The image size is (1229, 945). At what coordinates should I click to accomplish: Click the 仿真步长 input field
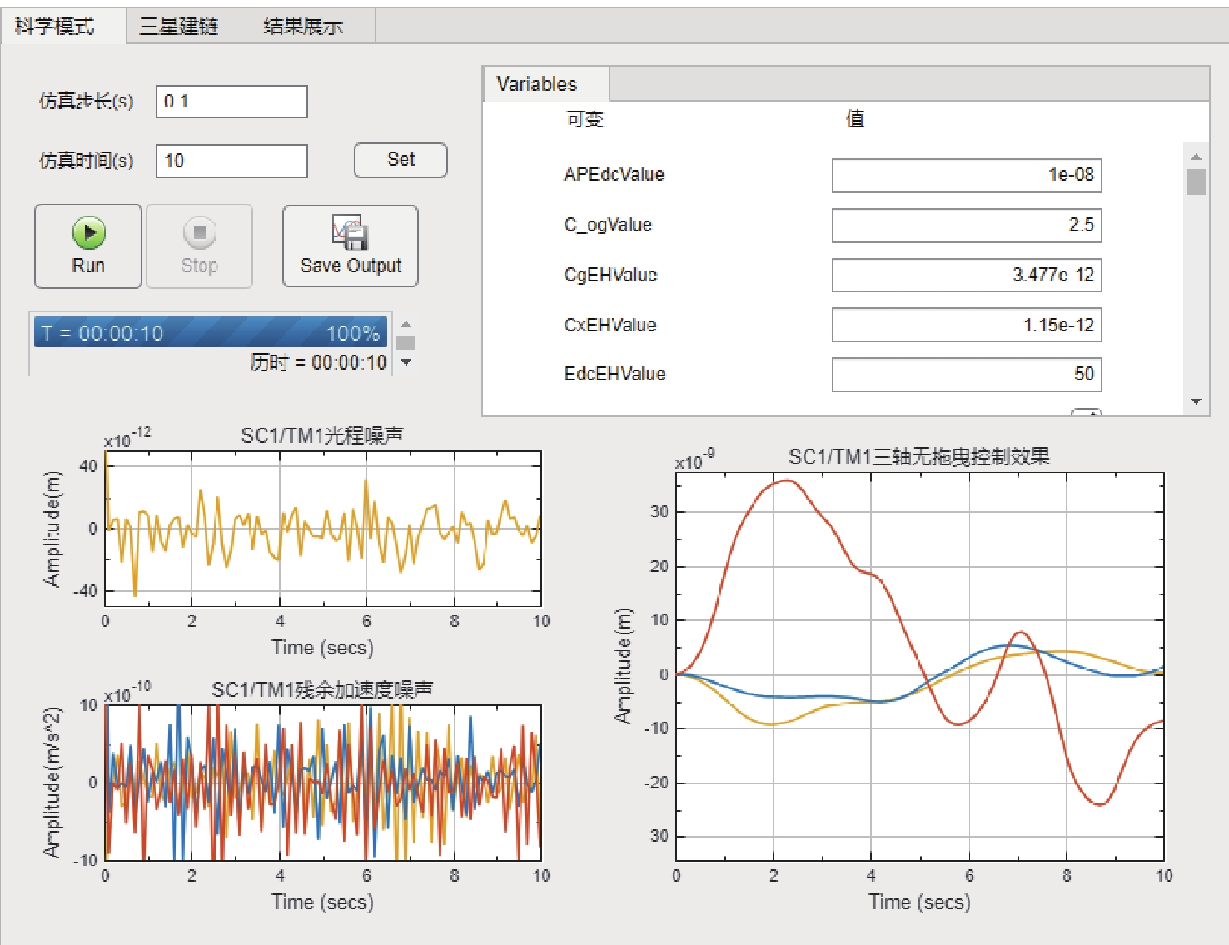tap(231, 102)
